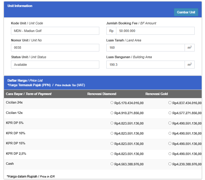Select Renovasi Gold for Cicilan 24x
Viewport: 205px width, 180px height.
tap(170, 103)
